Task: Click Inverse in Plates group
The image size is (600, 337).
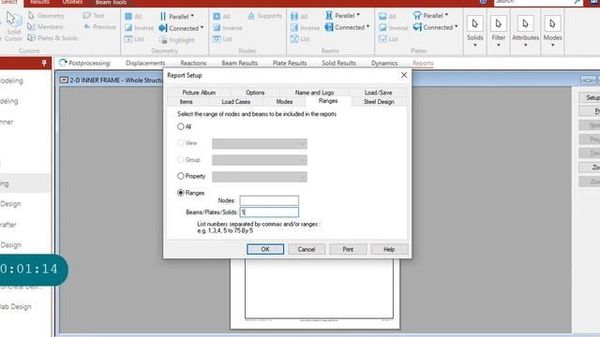Action: 393,28
